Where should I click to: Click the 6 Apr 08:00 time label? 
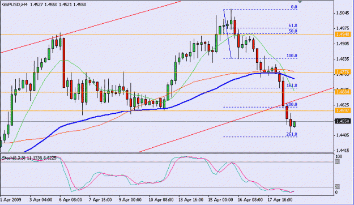71,200
